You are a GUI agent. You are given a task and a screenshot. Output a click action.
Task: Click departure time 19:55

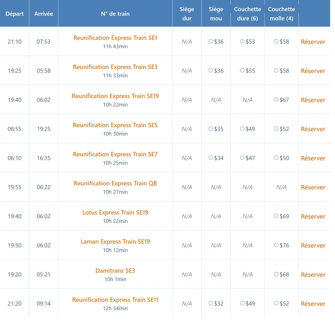coord(14,187)
